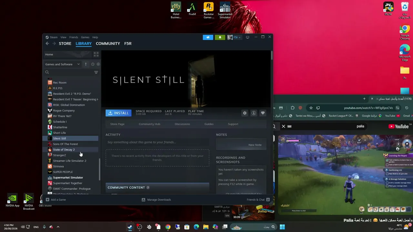Open Google Chrome desktop shortcut
Viewport: 413px width, 232px height.
(405, 33)
